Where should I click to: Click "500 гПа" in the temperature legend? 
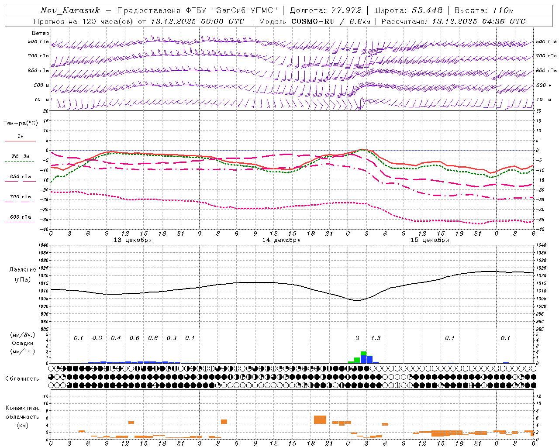point(21,217)
